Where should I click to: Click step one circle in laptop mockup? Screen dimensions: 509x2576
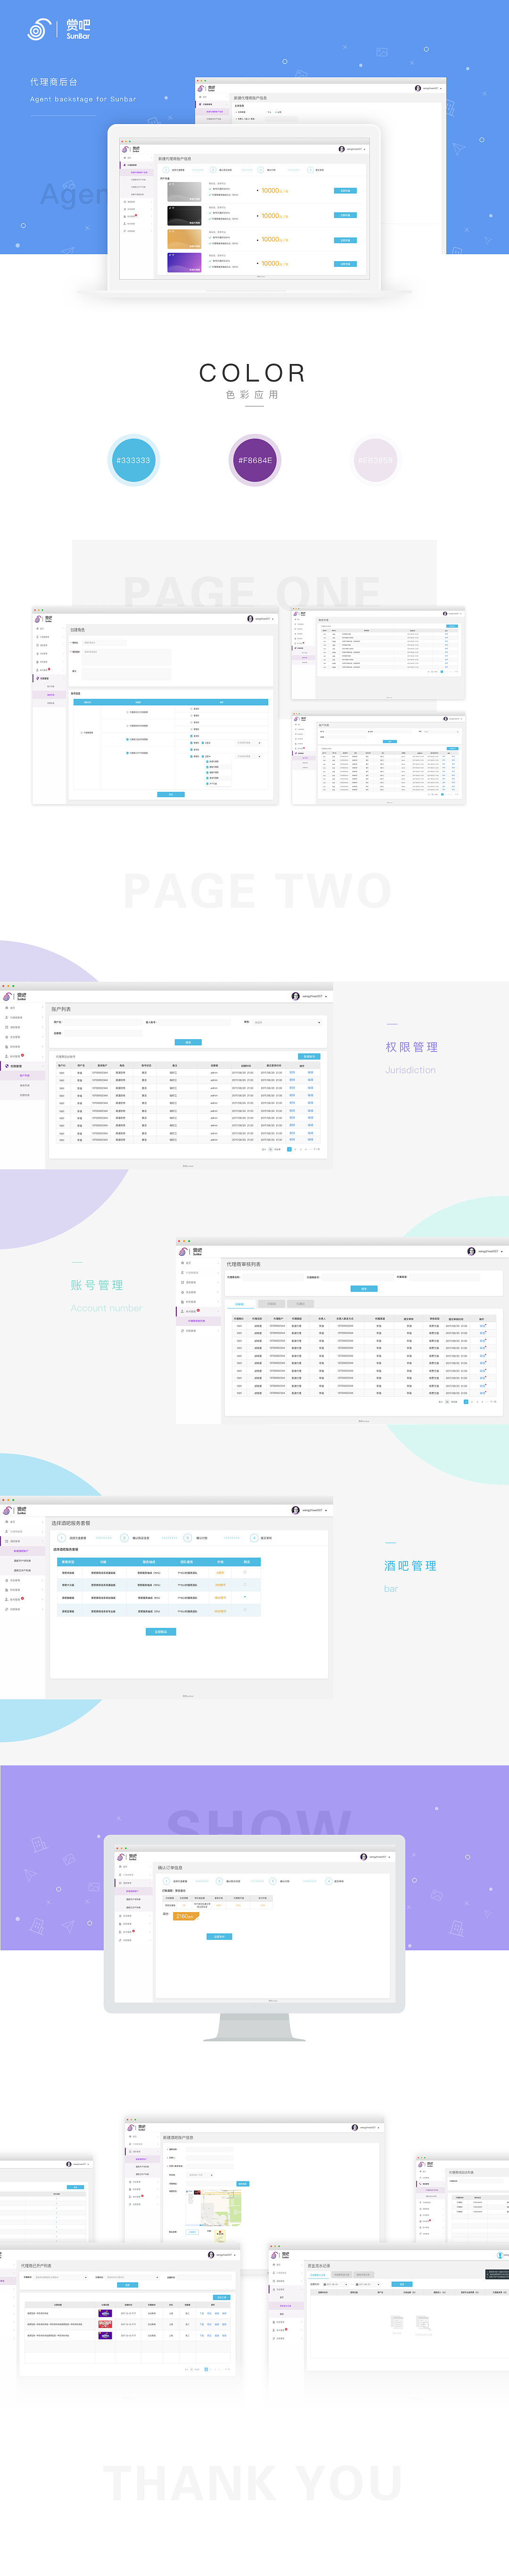pyautogui.click(x=166, y=170)
